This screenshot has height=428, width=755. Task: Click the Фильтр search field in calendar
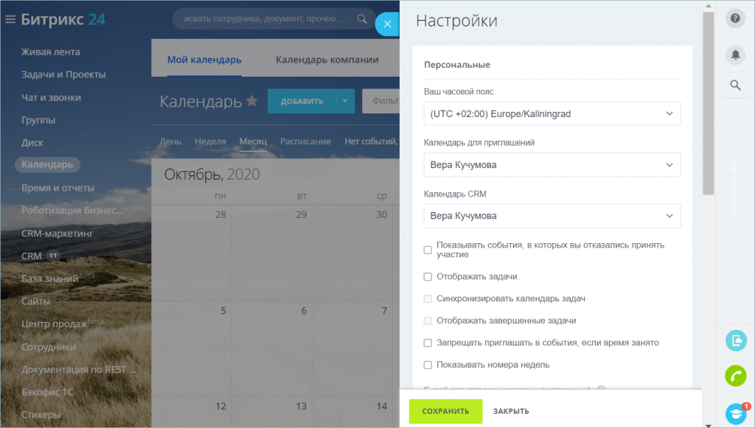[383, 101]
